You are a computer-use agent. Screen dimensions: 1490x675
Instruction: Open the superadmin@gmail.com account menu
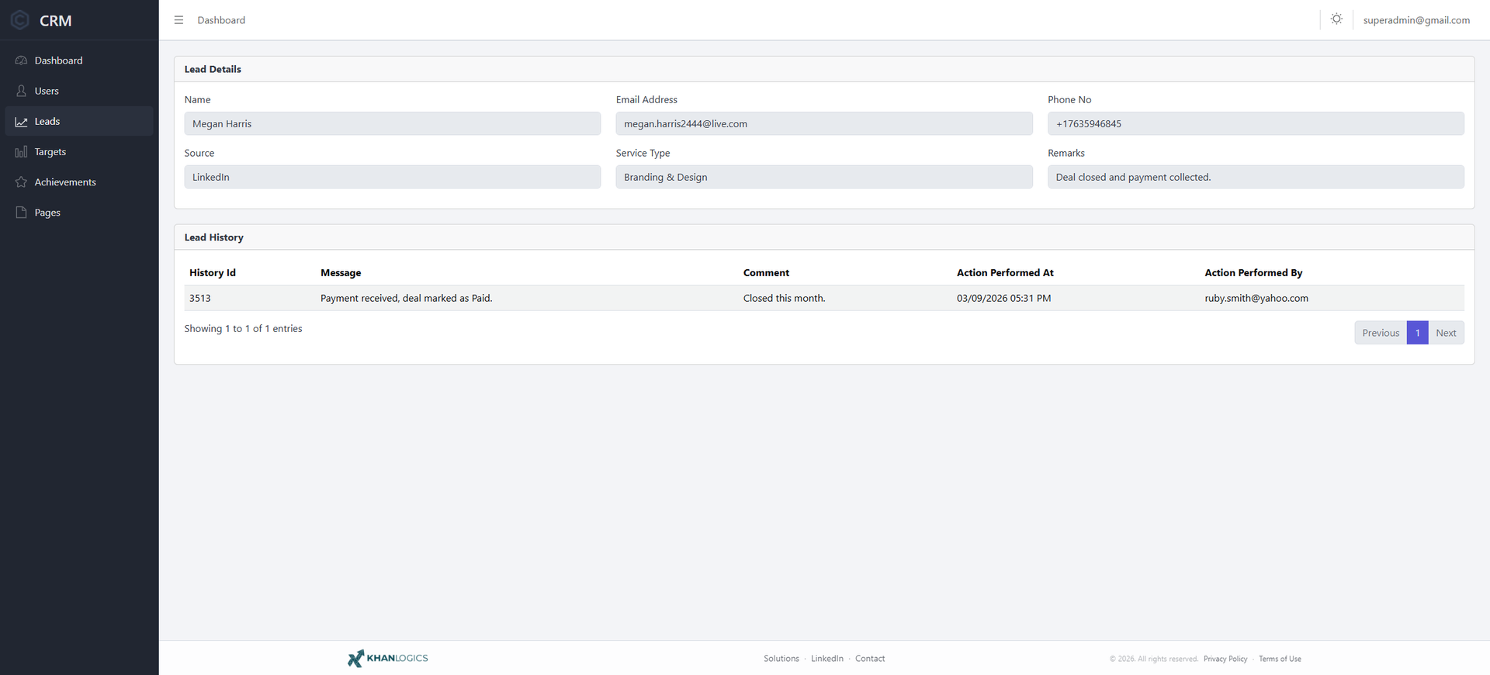pyautogui.click(x=1416, y=20)
